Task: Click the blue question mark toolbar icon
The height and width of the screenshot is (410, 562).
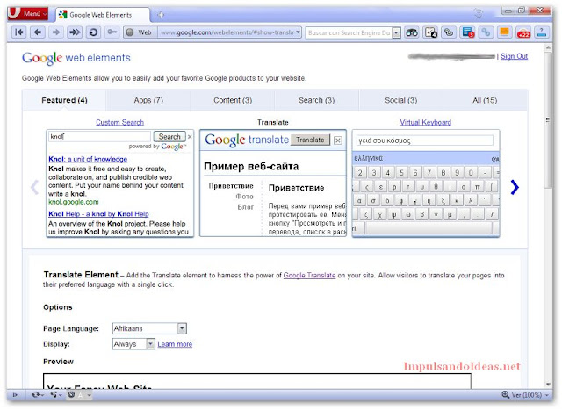Action: [542, 32]
